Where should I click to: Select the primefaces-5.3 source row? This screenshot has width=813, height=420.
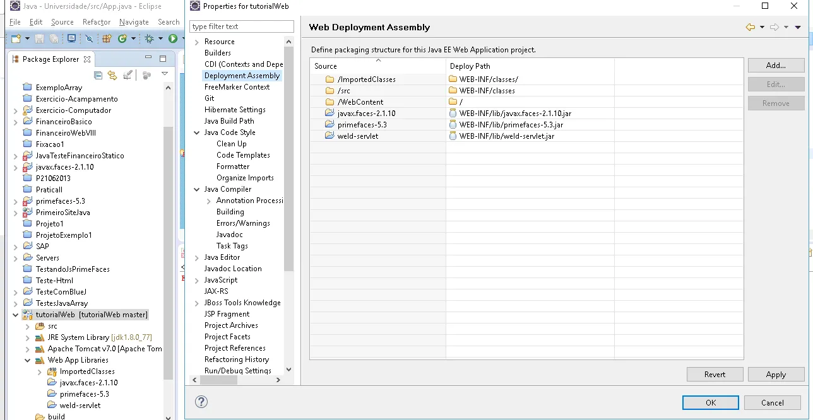[x=362, y=125]
